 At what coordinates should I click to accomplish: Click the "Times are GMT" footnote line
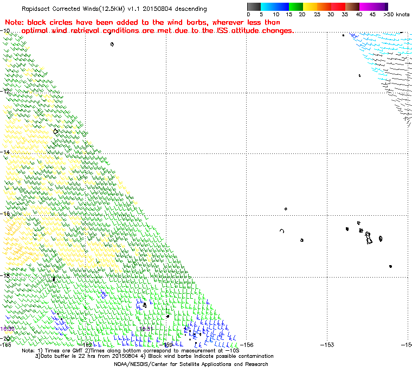tap(130, 351)
